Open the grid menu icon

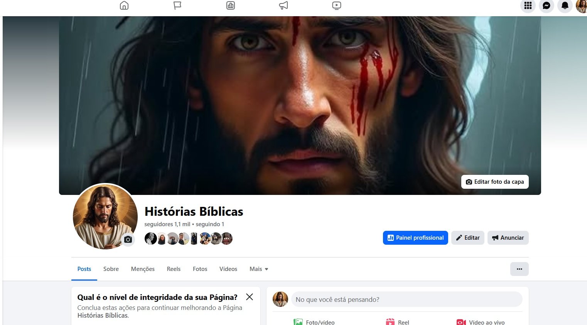528,5
